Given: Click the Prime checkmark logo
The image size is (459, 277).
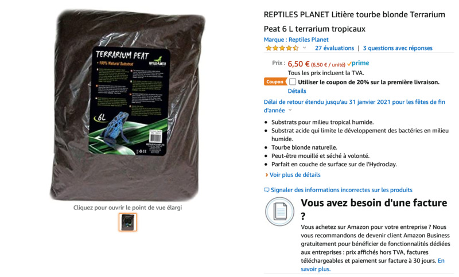Looking at the screenshot, I should click(357, 63).
